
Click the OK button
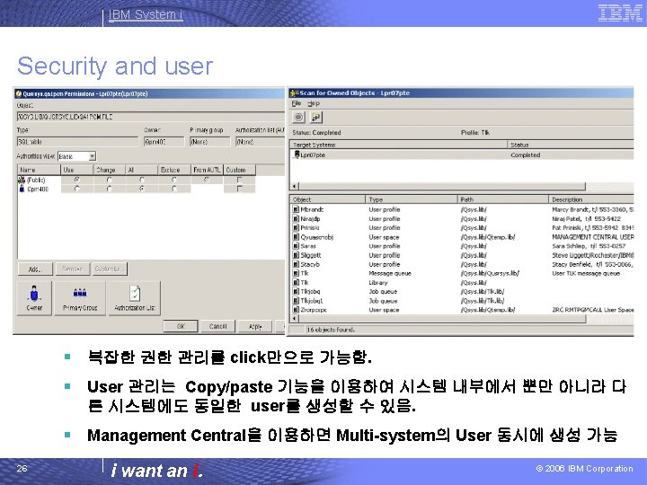181,326
